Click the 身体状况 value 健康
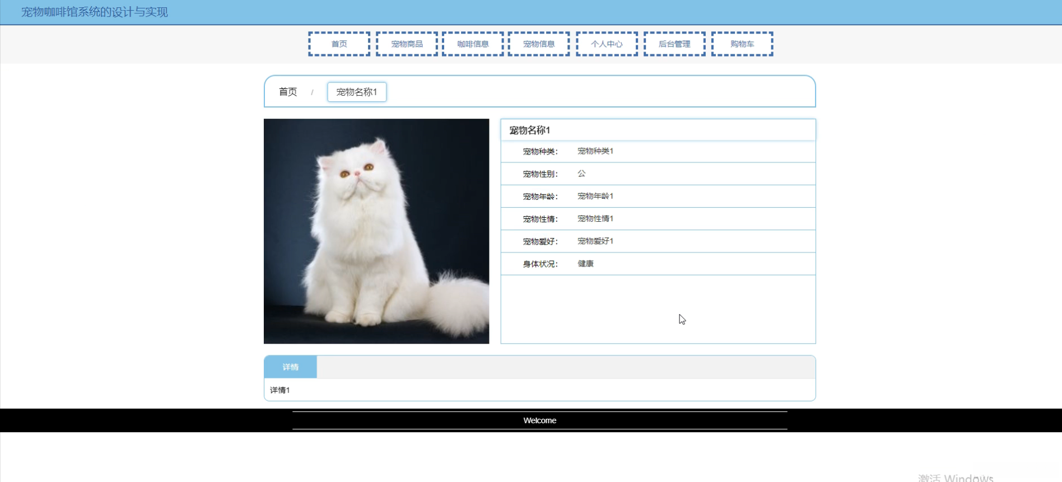The height and width of the screenshot is (482, 1062). [585, 264]
